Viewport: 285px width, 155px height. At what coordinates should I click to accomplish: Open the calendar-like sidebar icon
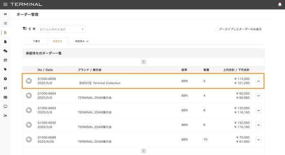(5, 60)
